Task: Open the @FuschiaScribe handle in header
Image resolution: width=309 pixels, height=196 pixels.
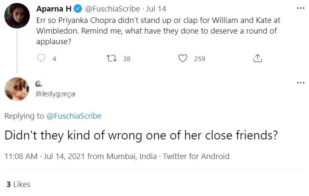Action: point(113,9)
